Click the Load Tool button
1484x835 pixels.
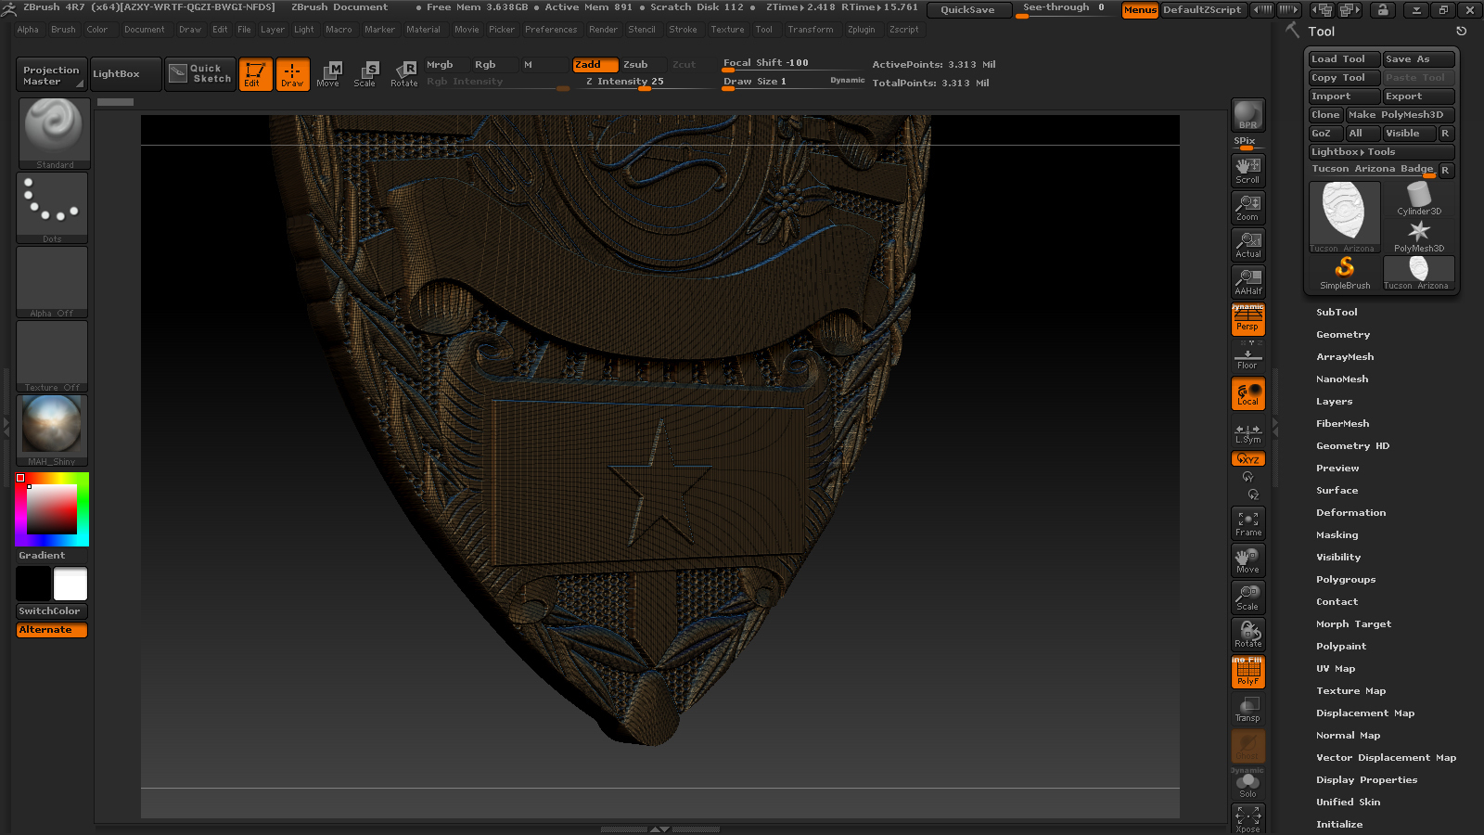[x=1345, y=59]
